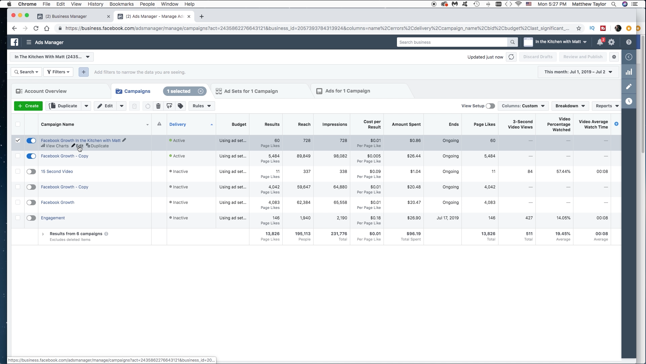The width and height of the screenshot is (646, 364).
Task: Click View Charts under first campaign
Action: [55, 146]
